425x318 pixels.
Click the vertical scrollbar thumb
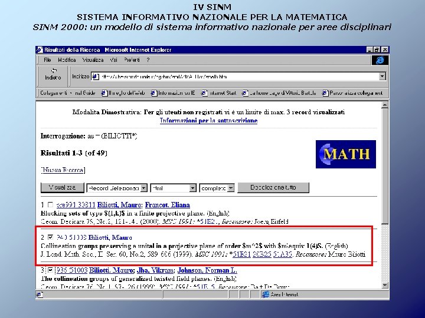[x=385, y=166]
